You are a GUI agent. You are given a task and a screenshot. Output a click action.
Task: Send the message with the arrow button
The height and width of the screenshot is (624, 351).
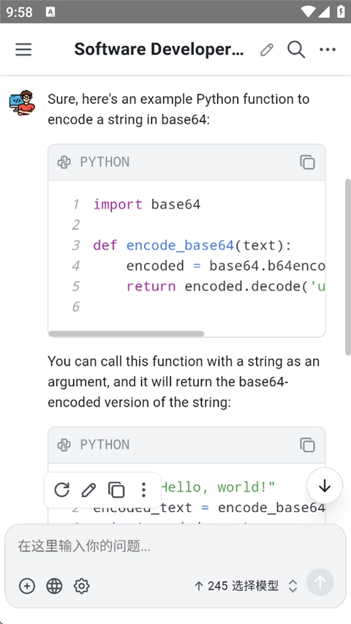(320, 582)
